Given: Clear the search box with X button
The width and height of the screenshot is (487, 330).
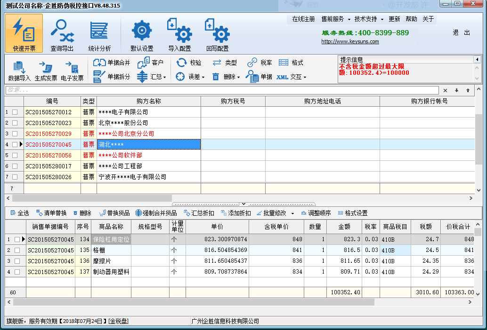Looking at the screenshot, I should coord(446,90).
